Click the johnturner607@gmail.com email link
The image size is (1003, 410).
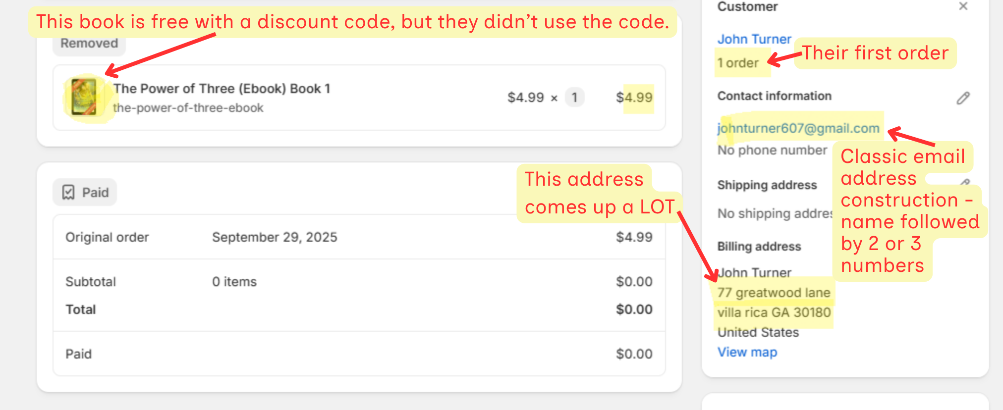(798, 128)
